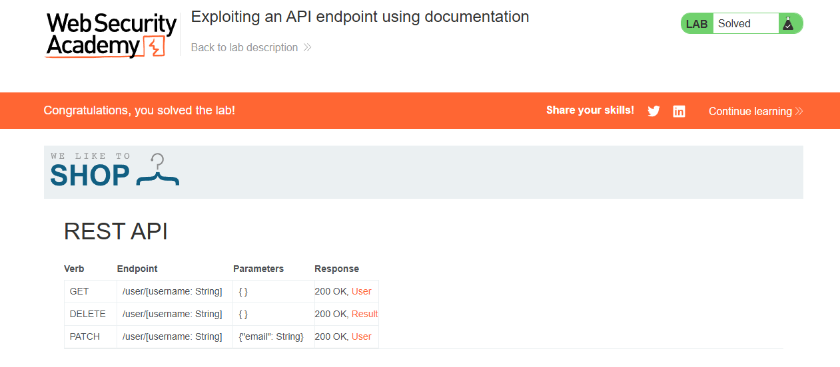This screenshot has height=367, width=840.
Task: Open the Back to lab description link
Action: [244, 48]
